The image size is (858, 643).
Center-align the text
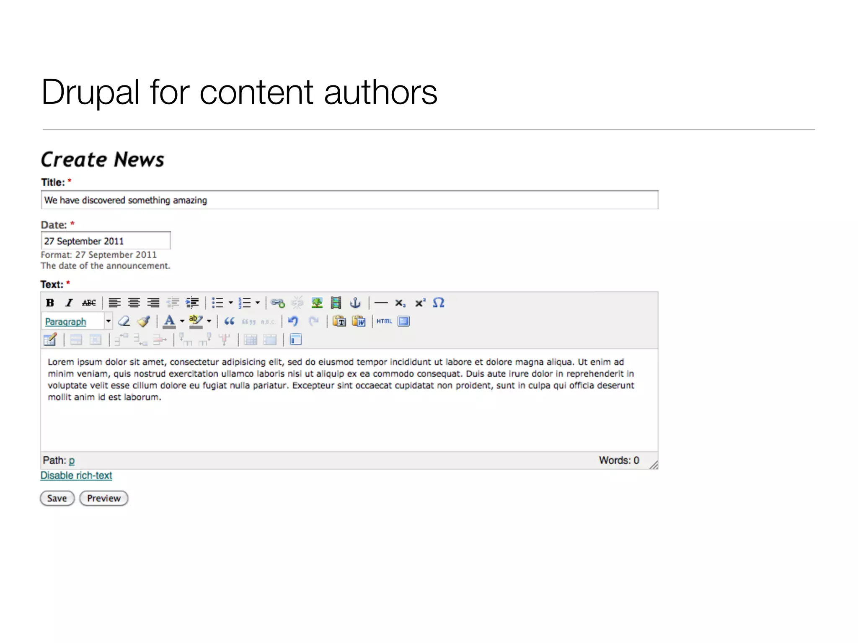134,303
